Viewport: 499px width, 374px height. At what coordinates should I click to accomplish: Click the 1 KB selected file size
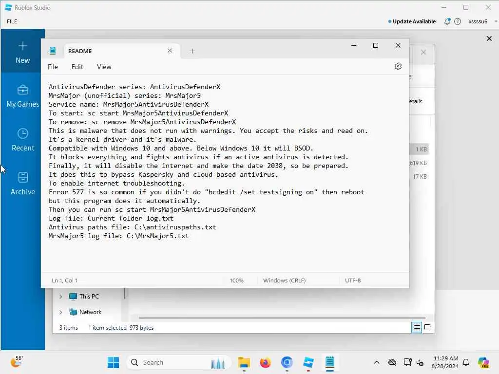pos(421,149)
